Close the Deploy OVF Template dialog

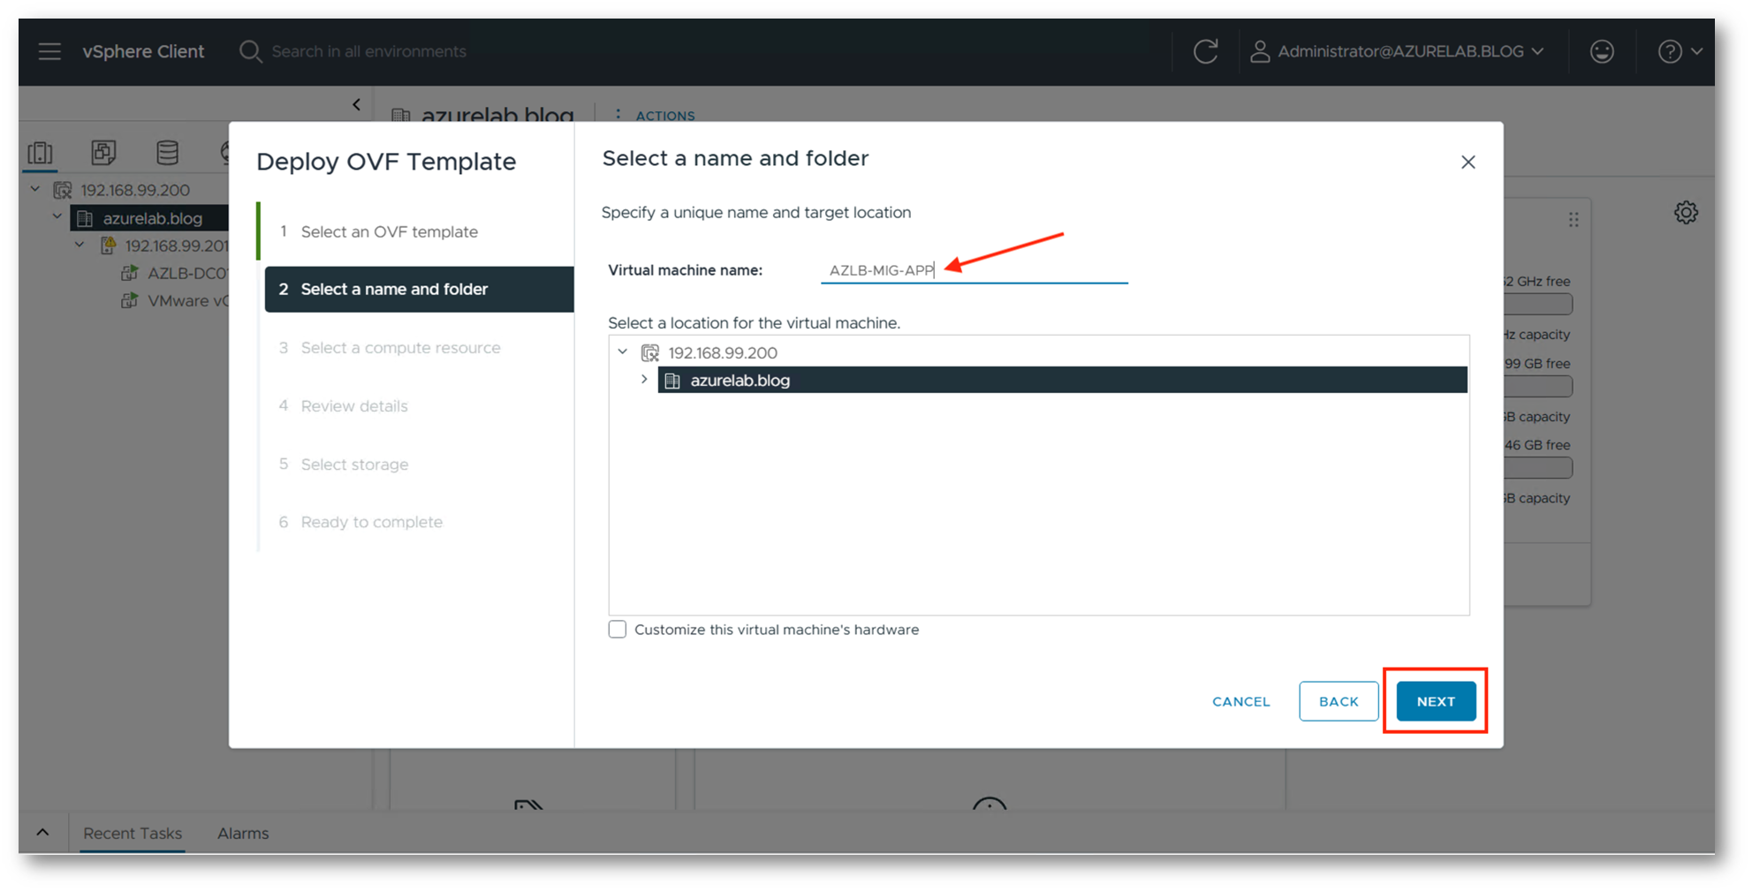[x=1468, y=163]
